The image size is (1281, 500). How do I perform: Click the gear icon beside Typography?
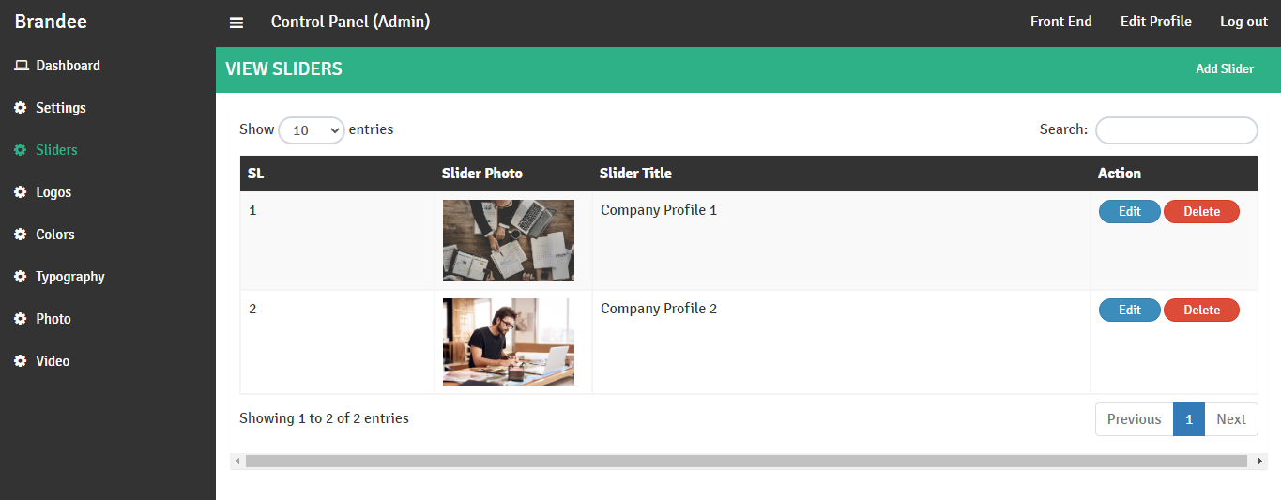point(21,277)
